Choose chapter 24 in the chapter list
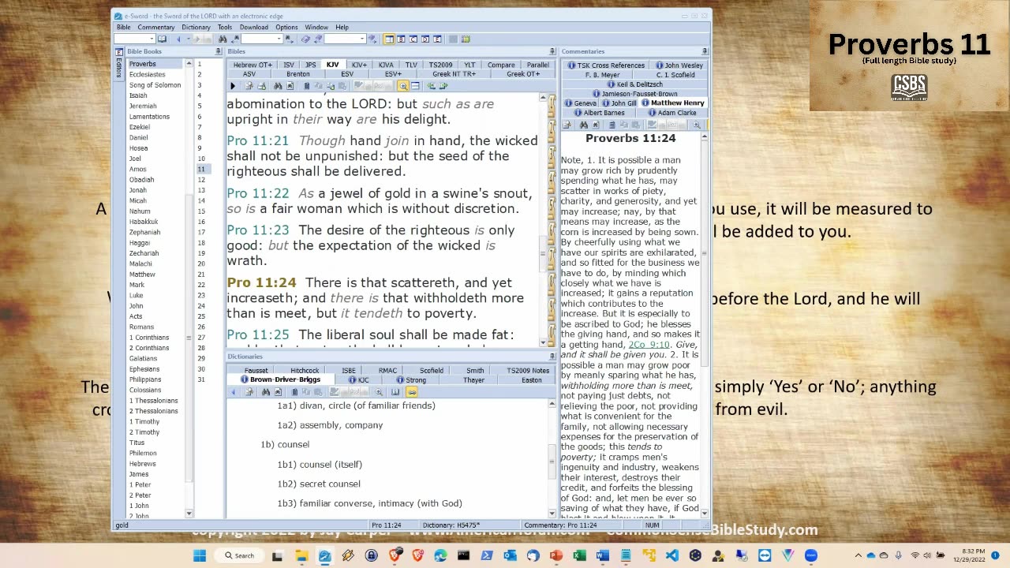The width and height of the screenshot is (1010, 568). click(x=201, y=306)
